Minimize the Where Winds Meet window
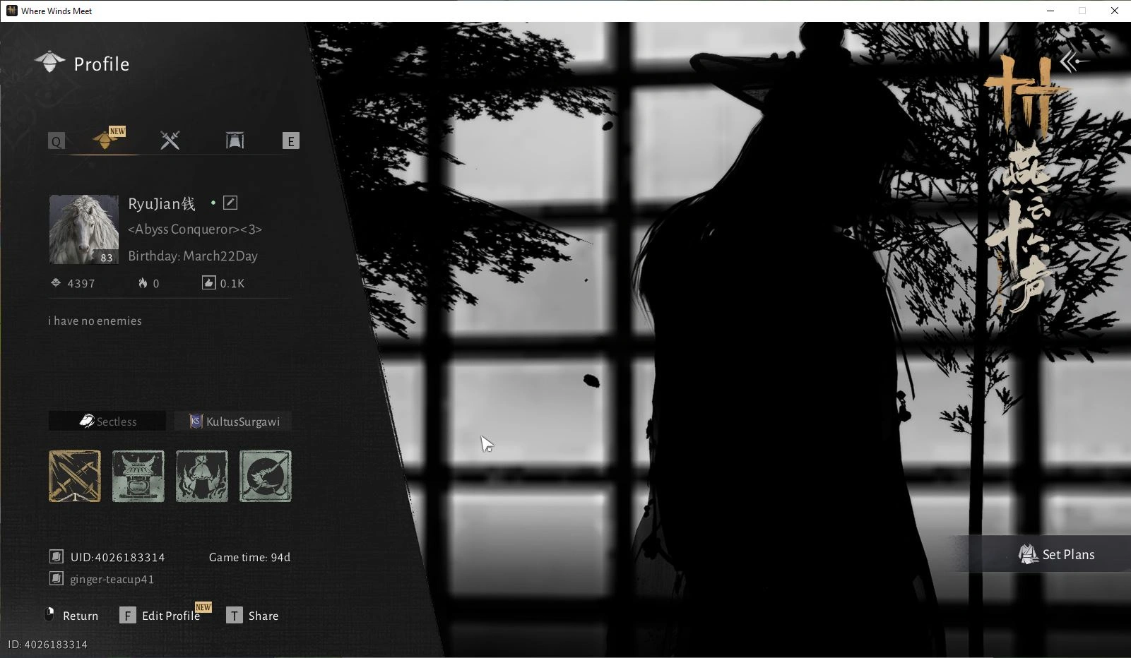Image resolution: width=1131 pixels, height=658 pixels. click(1050, 11)
